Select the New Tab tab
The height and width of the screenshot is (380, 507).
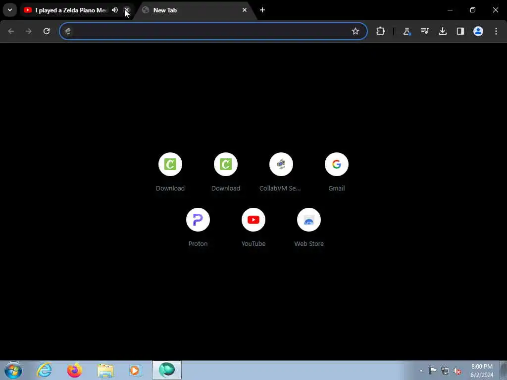194,10
